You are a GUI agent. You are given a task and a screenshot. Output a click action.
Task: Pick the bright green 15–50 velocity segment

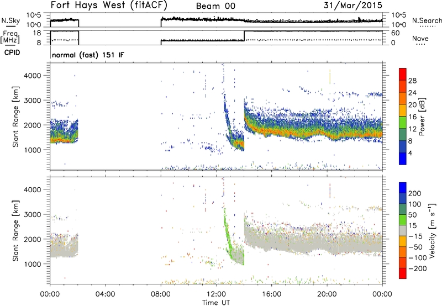pos(403,220)
